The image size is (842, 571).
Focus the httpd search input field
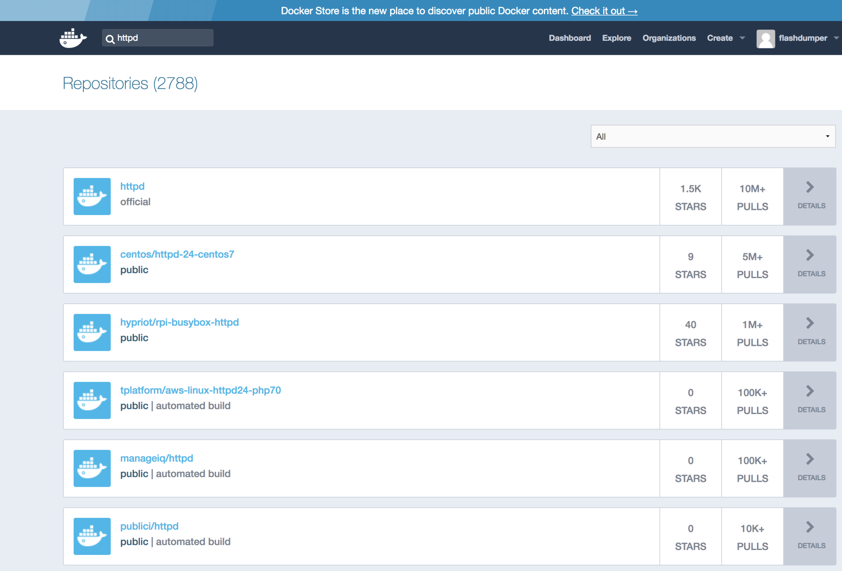163,38
